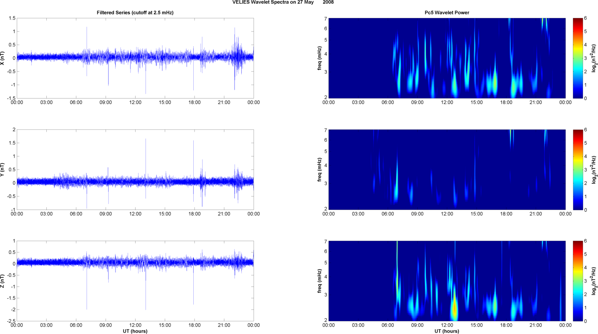This screenshot has width=598, height=334.
Task: Click the UT (hours) label under the bottom wavelet plot
Action: coord(447,331)
